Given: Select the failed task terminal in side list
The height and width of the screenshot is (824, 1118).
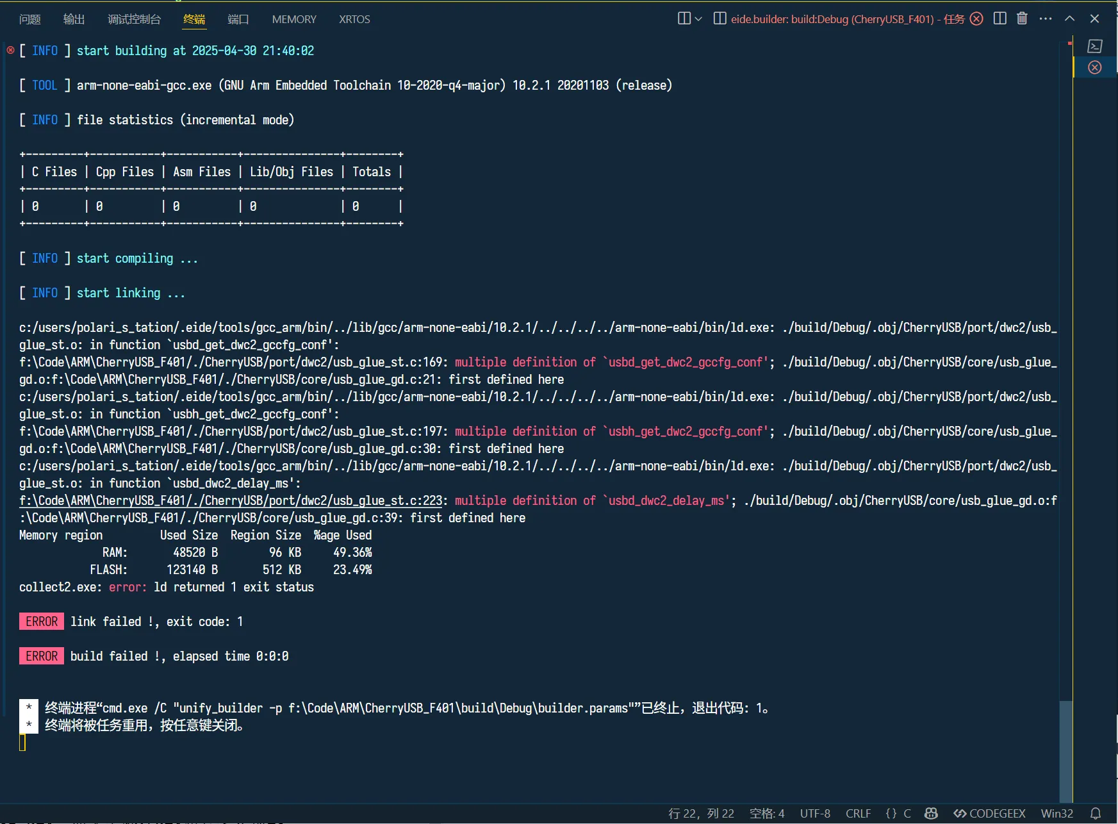Looking at the screenshot, I should pyautogui.click(x=1095, y=67).
